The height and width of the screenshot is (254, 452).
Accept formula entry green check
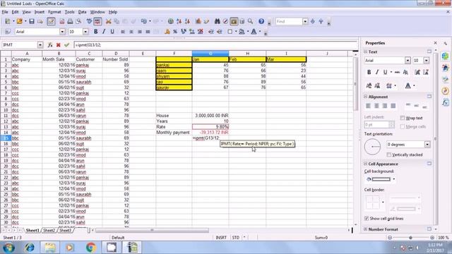tap(67, 45)
